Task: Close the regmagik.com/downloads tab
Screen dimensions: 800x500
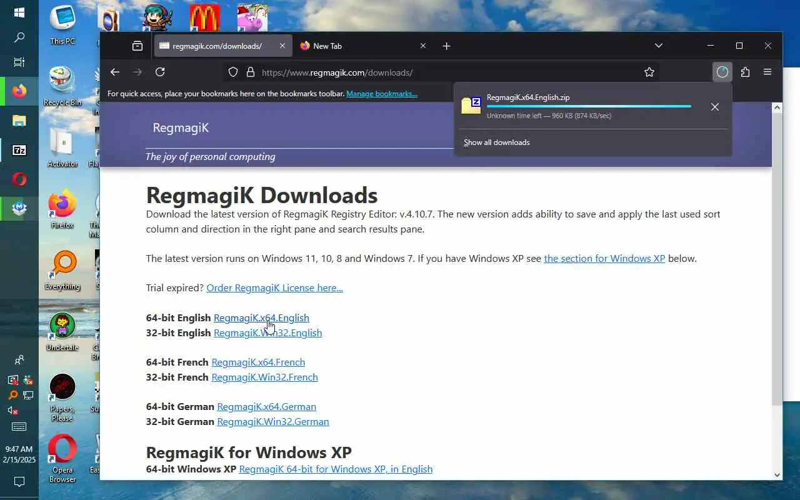Action: [282, 46]
